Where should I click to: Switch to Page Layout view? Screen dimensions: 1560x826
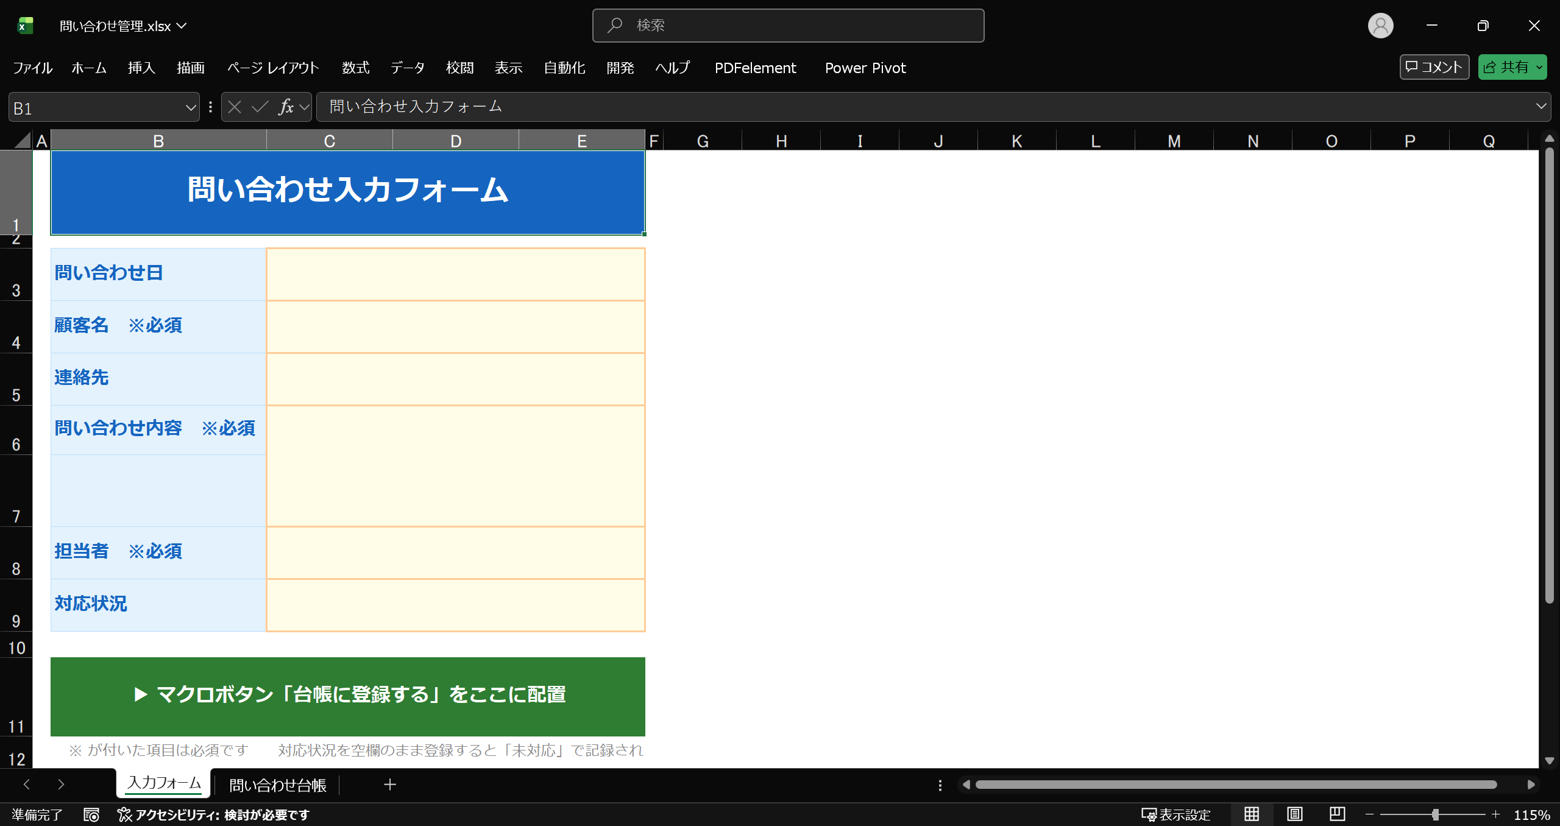pyautogui.click(x=1294, y=814)
